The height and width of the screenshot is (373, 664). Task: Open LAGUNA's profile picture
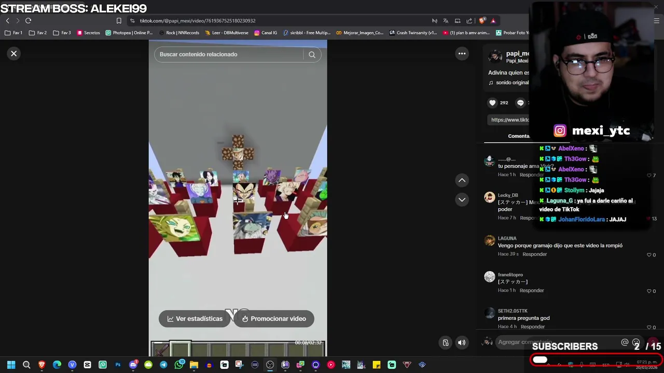pyautogui.click(x=489, y=240)
